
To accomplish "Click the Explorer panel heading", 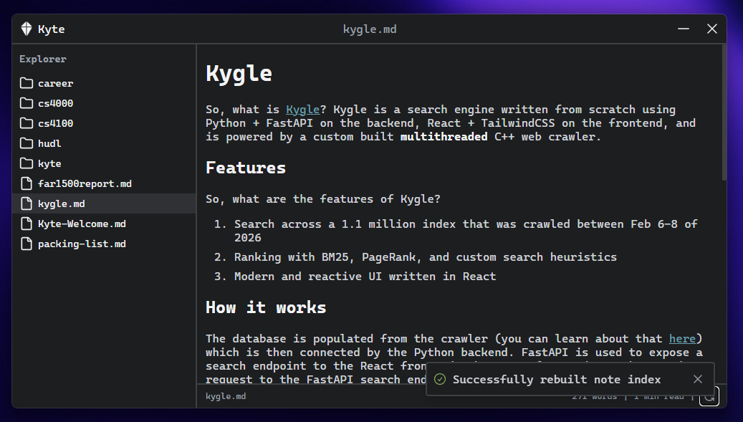I will click(x=43, y=59).
